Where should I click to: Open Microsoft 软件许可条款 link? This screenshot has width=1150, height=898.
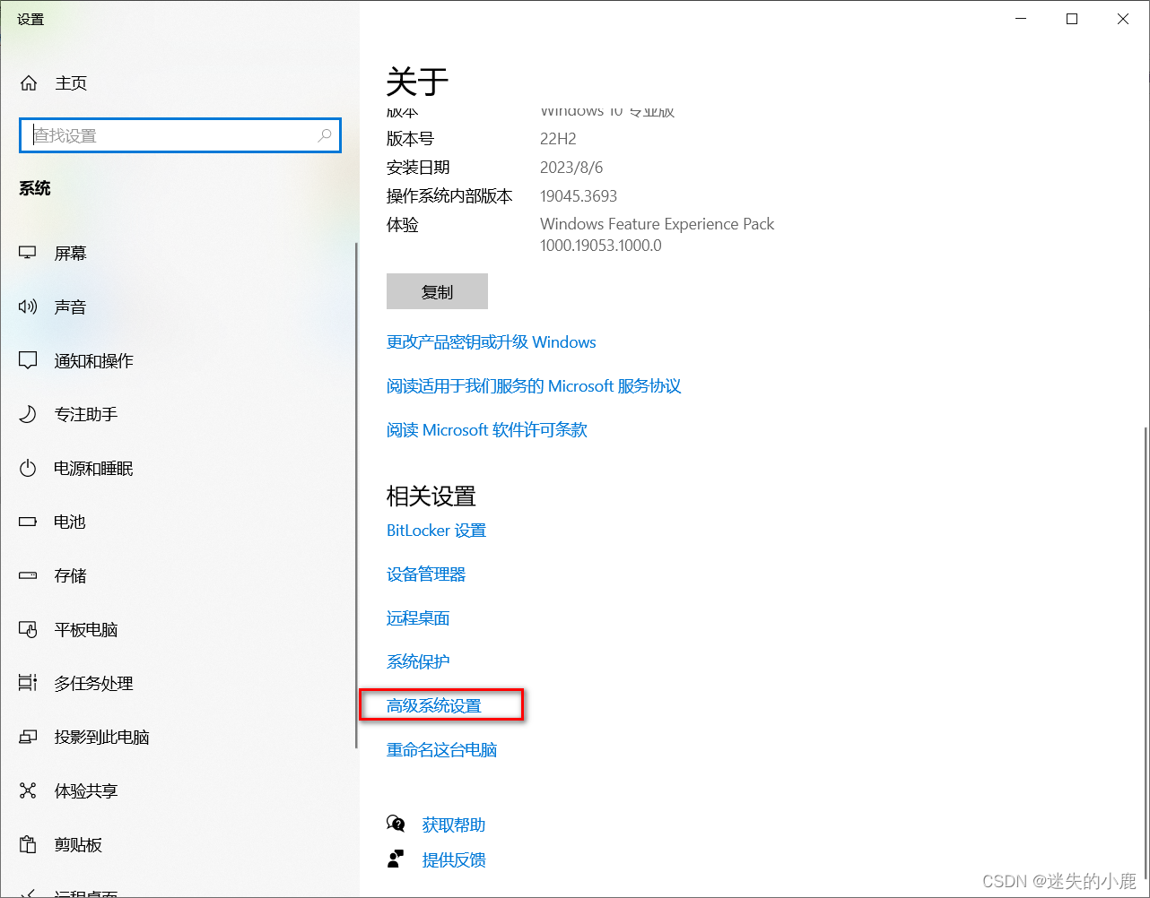(487, 430)
